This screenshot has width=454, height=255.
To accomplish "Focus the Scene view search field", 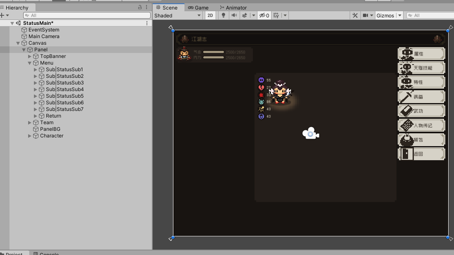I will click(430, 15).
